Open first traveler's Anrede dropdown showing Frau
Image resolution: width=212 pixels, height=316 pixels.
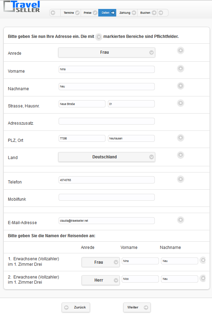pyautogui.click(x=100, y=262)
